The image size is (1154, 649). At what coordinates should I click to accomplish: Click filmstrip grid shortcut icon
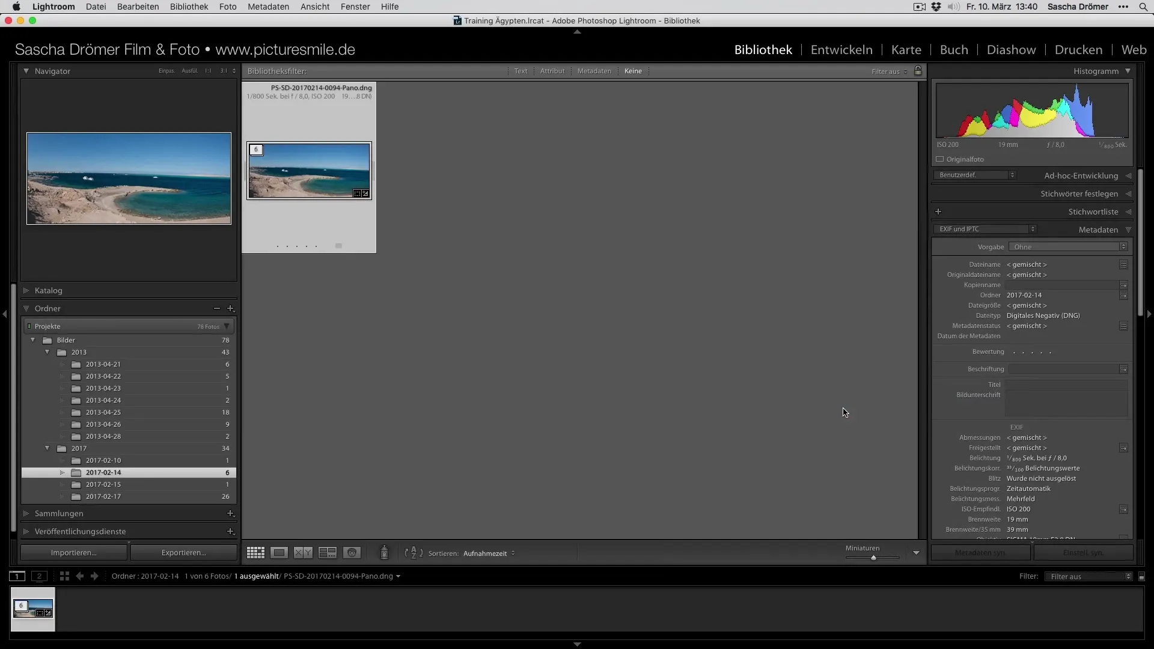click(64, 576)
